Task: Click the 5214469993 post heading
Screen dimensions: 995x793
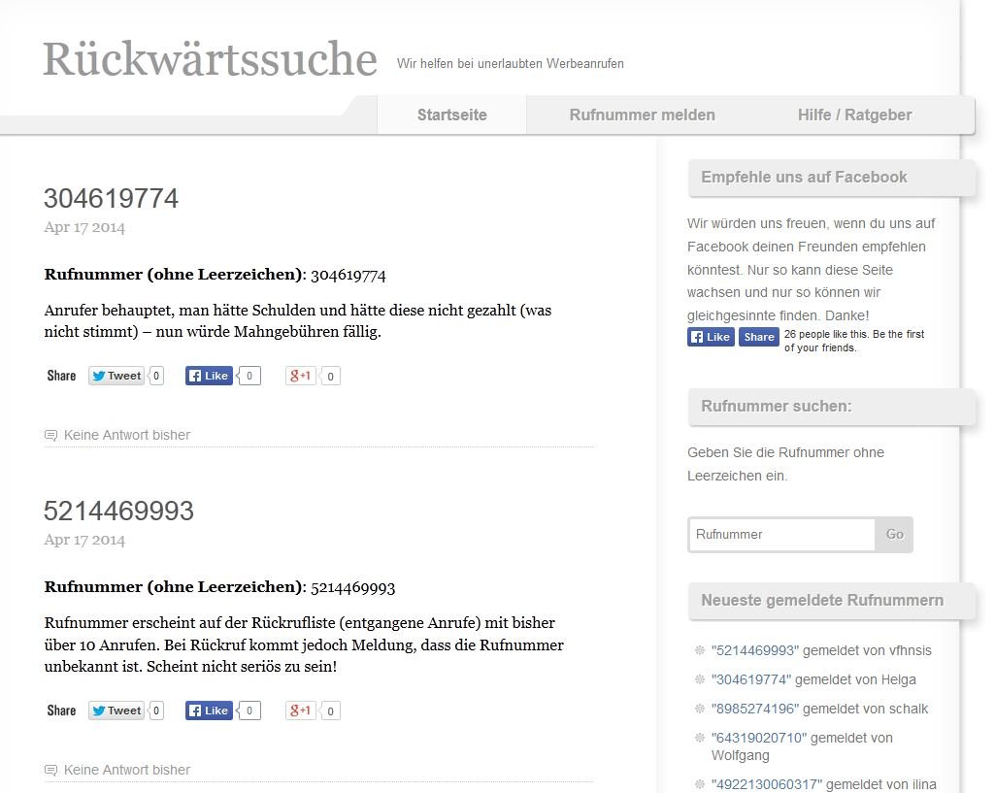Action: [x=118, y=512]
